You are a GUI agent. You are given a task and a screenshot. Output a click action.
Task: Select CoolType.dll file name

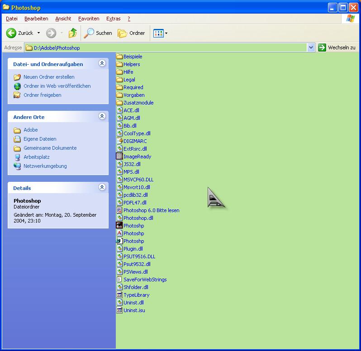pos(137,133)
